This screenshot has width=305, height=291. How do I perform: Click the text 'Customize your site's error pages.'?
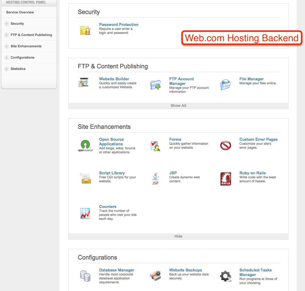tap(255, 146)
